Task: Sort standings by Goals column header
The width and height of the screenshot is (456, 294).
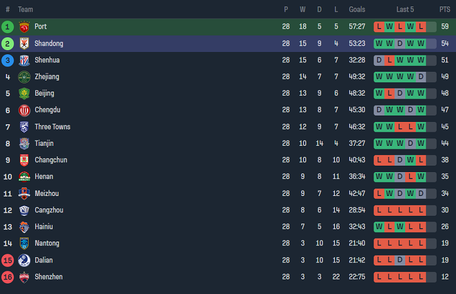Action: pyautogui.click(x=357, y=9)
